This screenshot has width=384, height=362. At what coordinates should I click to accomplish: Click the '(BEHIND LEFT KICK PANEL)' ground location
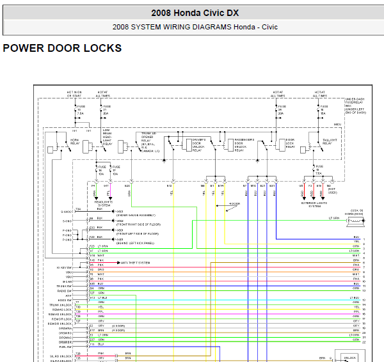coord(136,243)
